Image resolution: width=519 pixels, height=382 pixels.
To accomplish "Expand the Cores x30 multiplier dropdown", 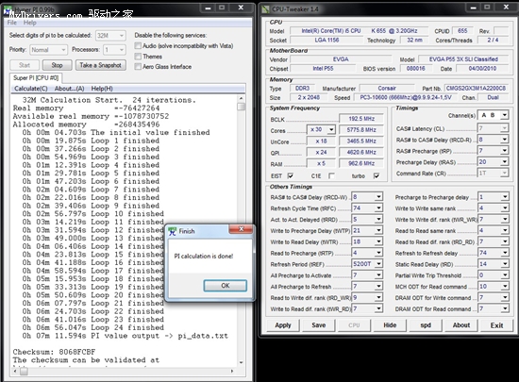I will [x=331, y=129].
